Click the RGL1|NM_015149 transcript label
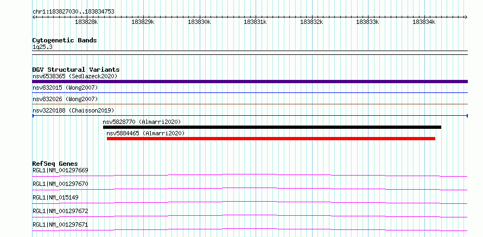Screen dimensions: 483x237 (x=55, y=197)
